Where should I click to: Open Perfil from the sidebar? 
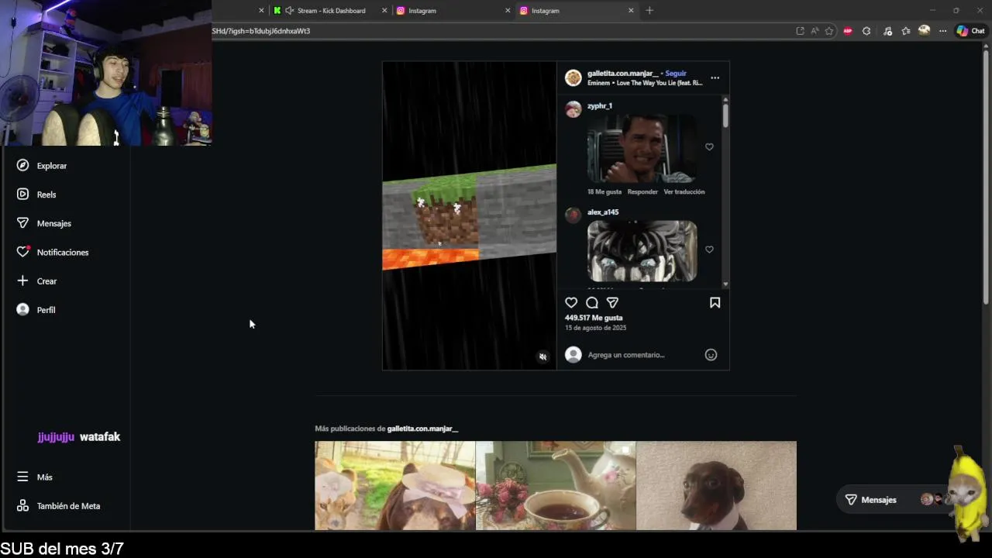tap(36, 310)
